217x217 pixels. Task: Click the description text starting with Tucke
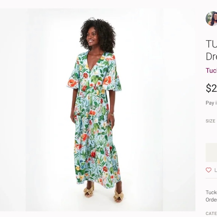211,192
